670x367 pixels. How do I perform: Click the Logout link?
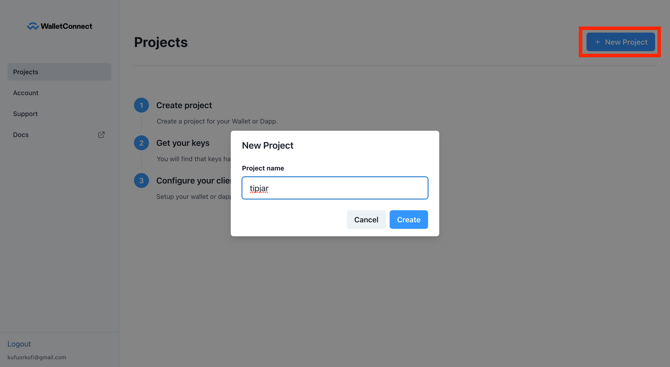pos(19,344)
